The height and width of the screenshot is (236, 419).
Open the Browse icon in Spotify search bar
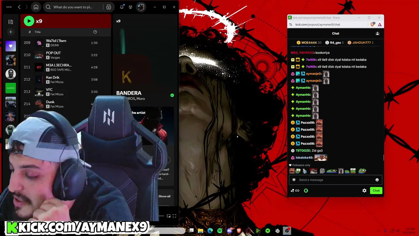[109, 7]
